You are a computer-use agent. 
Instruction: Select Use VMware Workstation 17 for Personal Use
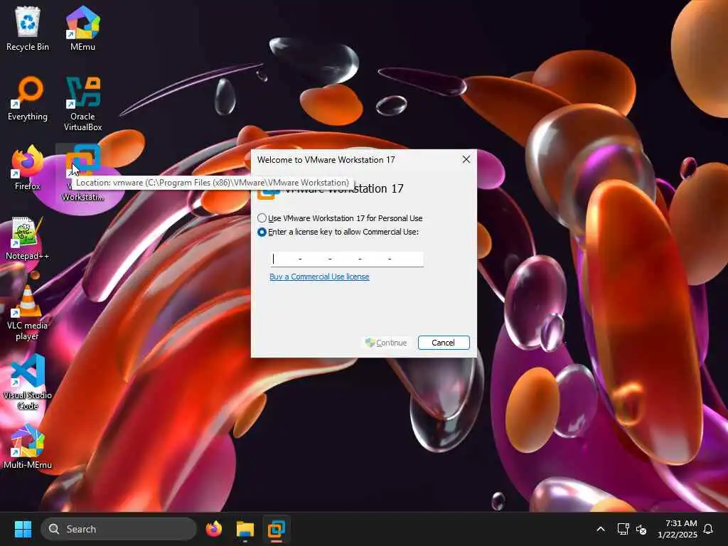pyautogui.click(x=340, y=218)
